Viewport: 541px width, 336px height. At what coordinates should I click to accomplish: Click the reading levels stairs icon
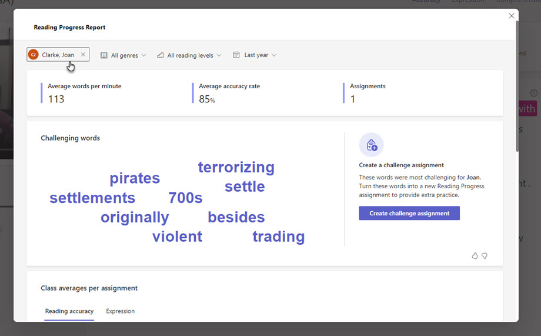coord(161,55)
